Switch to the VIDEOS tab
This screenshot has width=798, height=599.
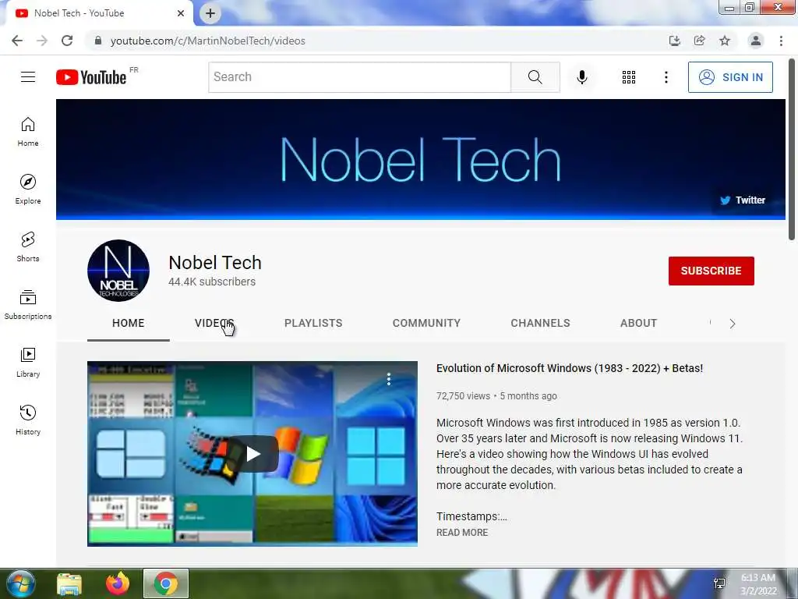click(214, 323)
